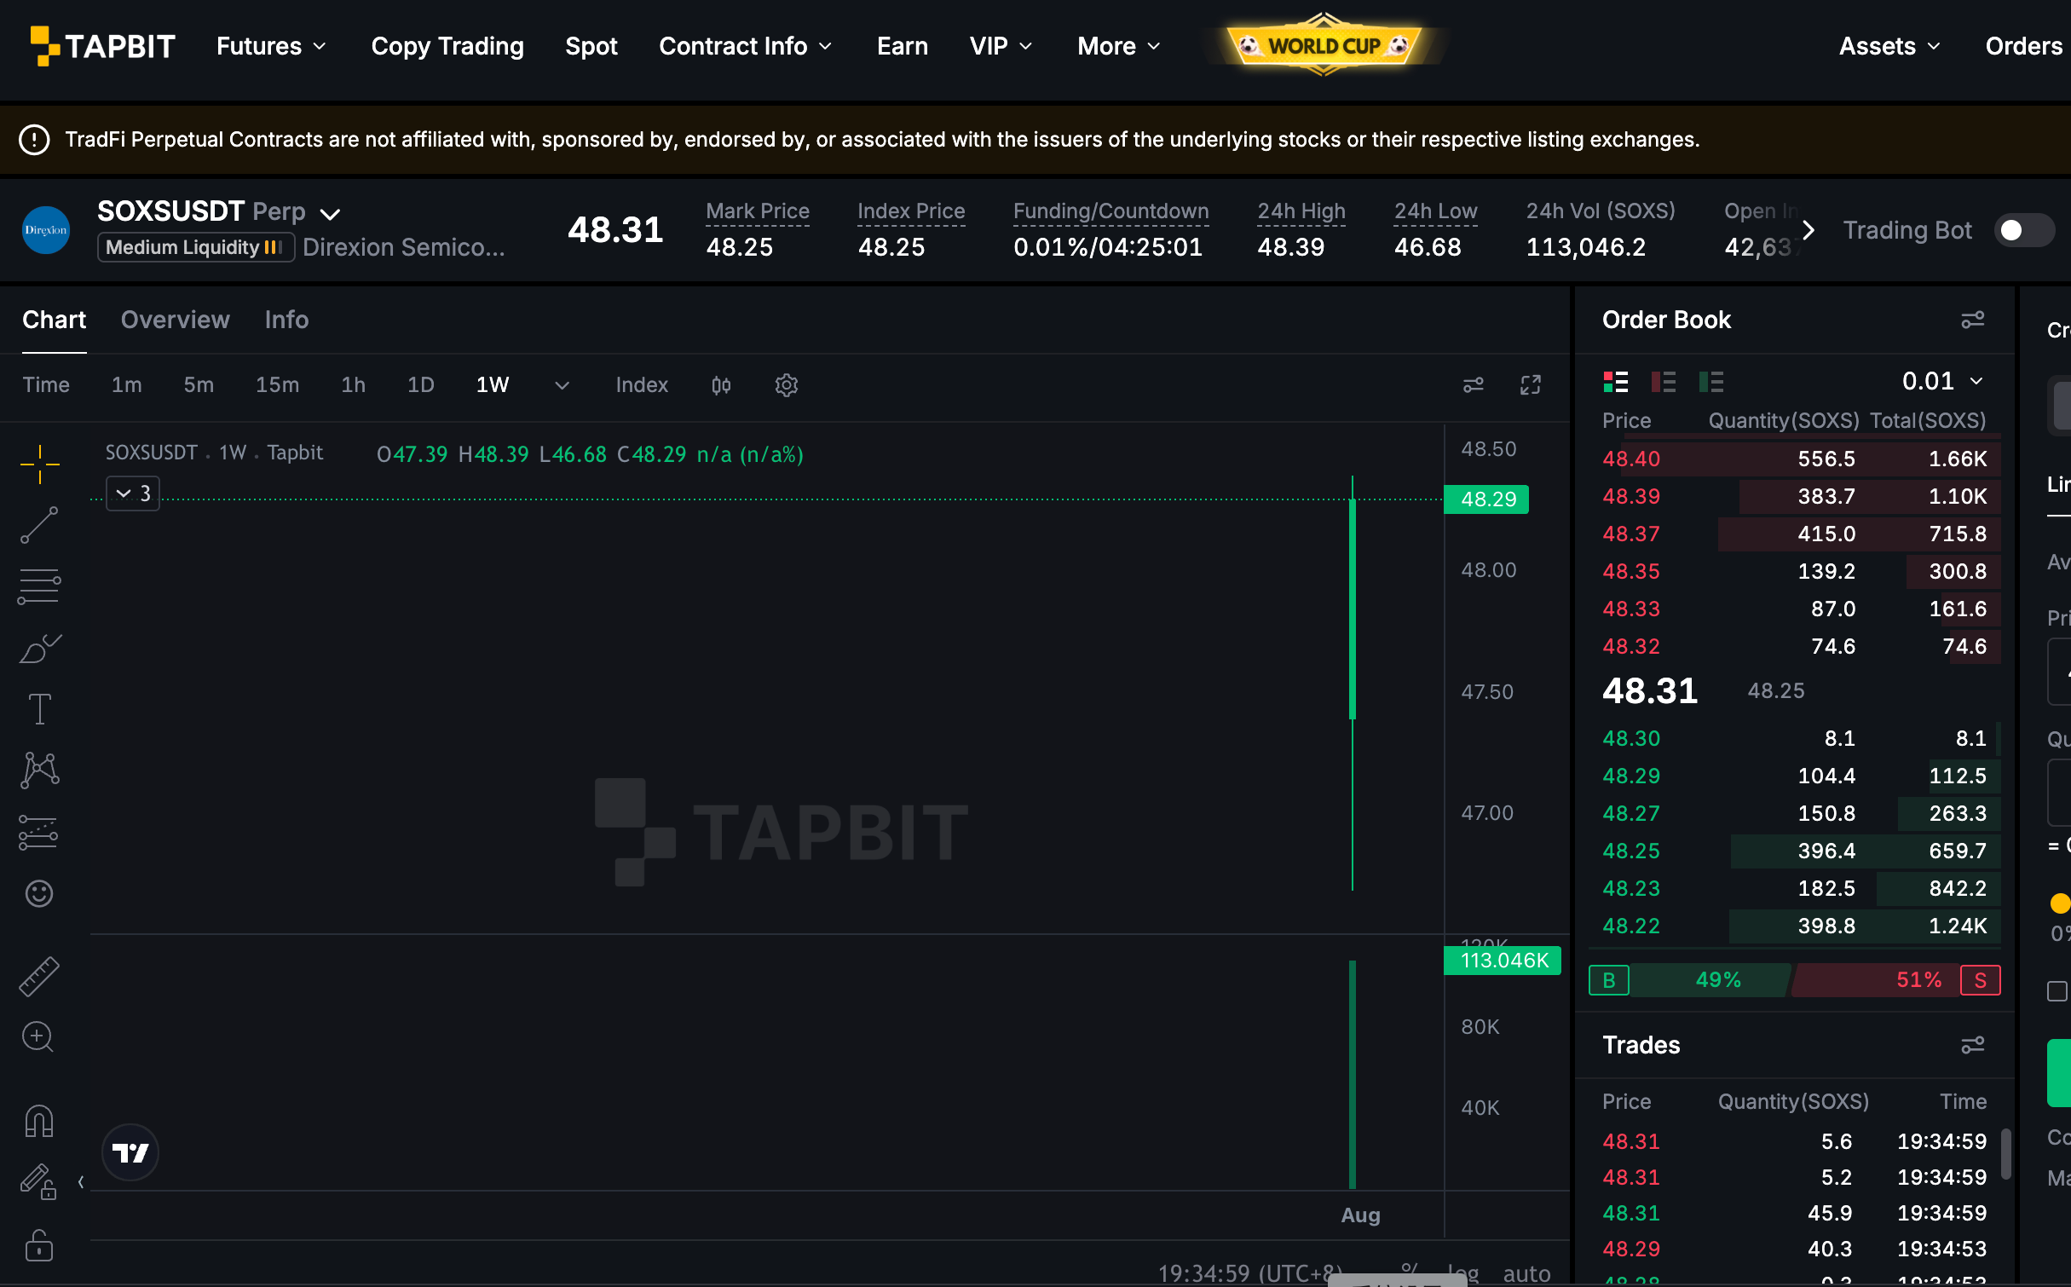Switch to the Overview tab
Image resolution: width=2071 pixels, height=1287 pixels.
click(x=175, y=320)
